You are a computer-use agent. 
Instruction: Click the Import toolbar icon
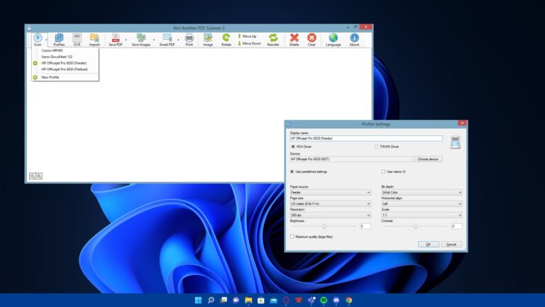(94, 39)
